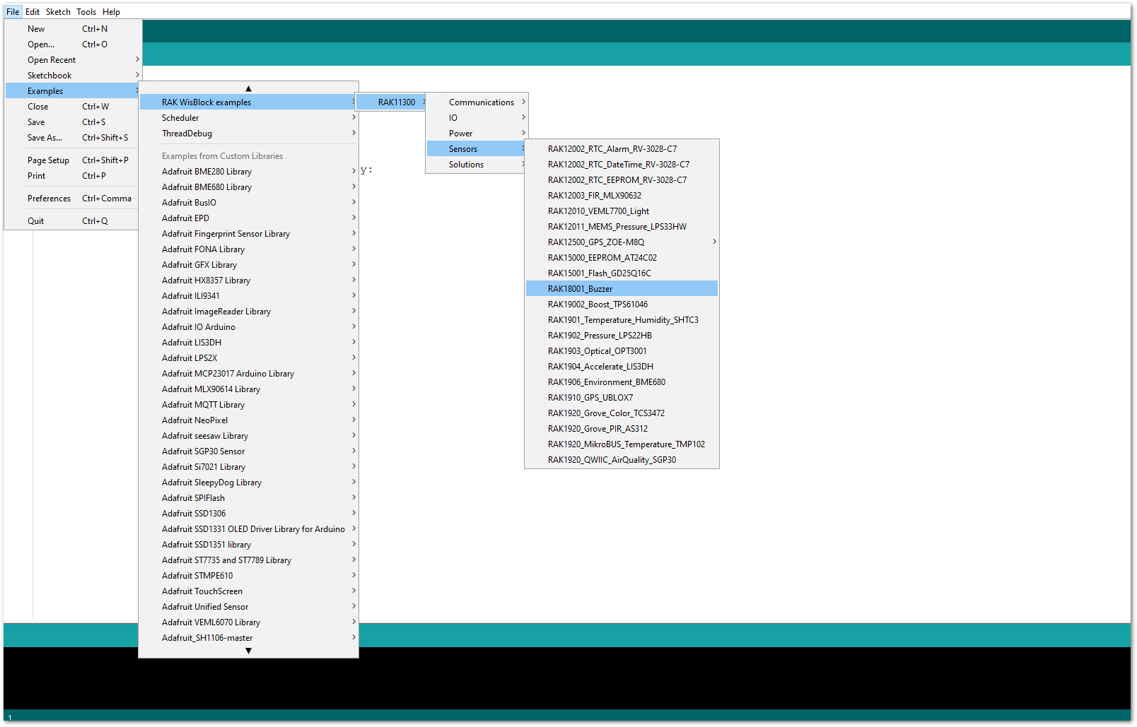
Task: Open RAK1906_Environment_BME680 example
Action: 622,382
